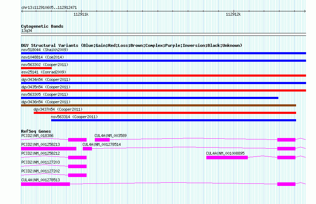Click the nsv518044 (Shaikh2009) blue gain bar
The height and width of the screenshot is (204, 316).
pyautogui.click(x=163, y=53)
